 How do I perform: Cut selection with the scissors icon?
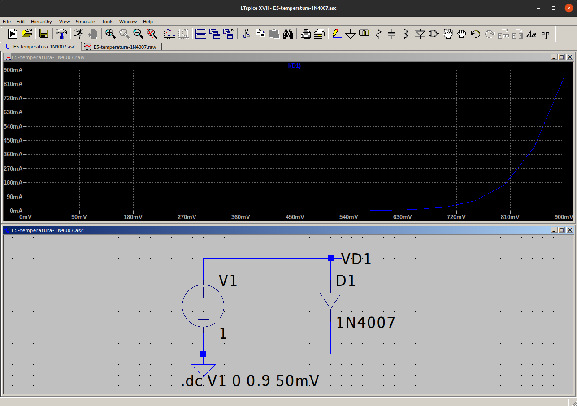click(246, 33)
